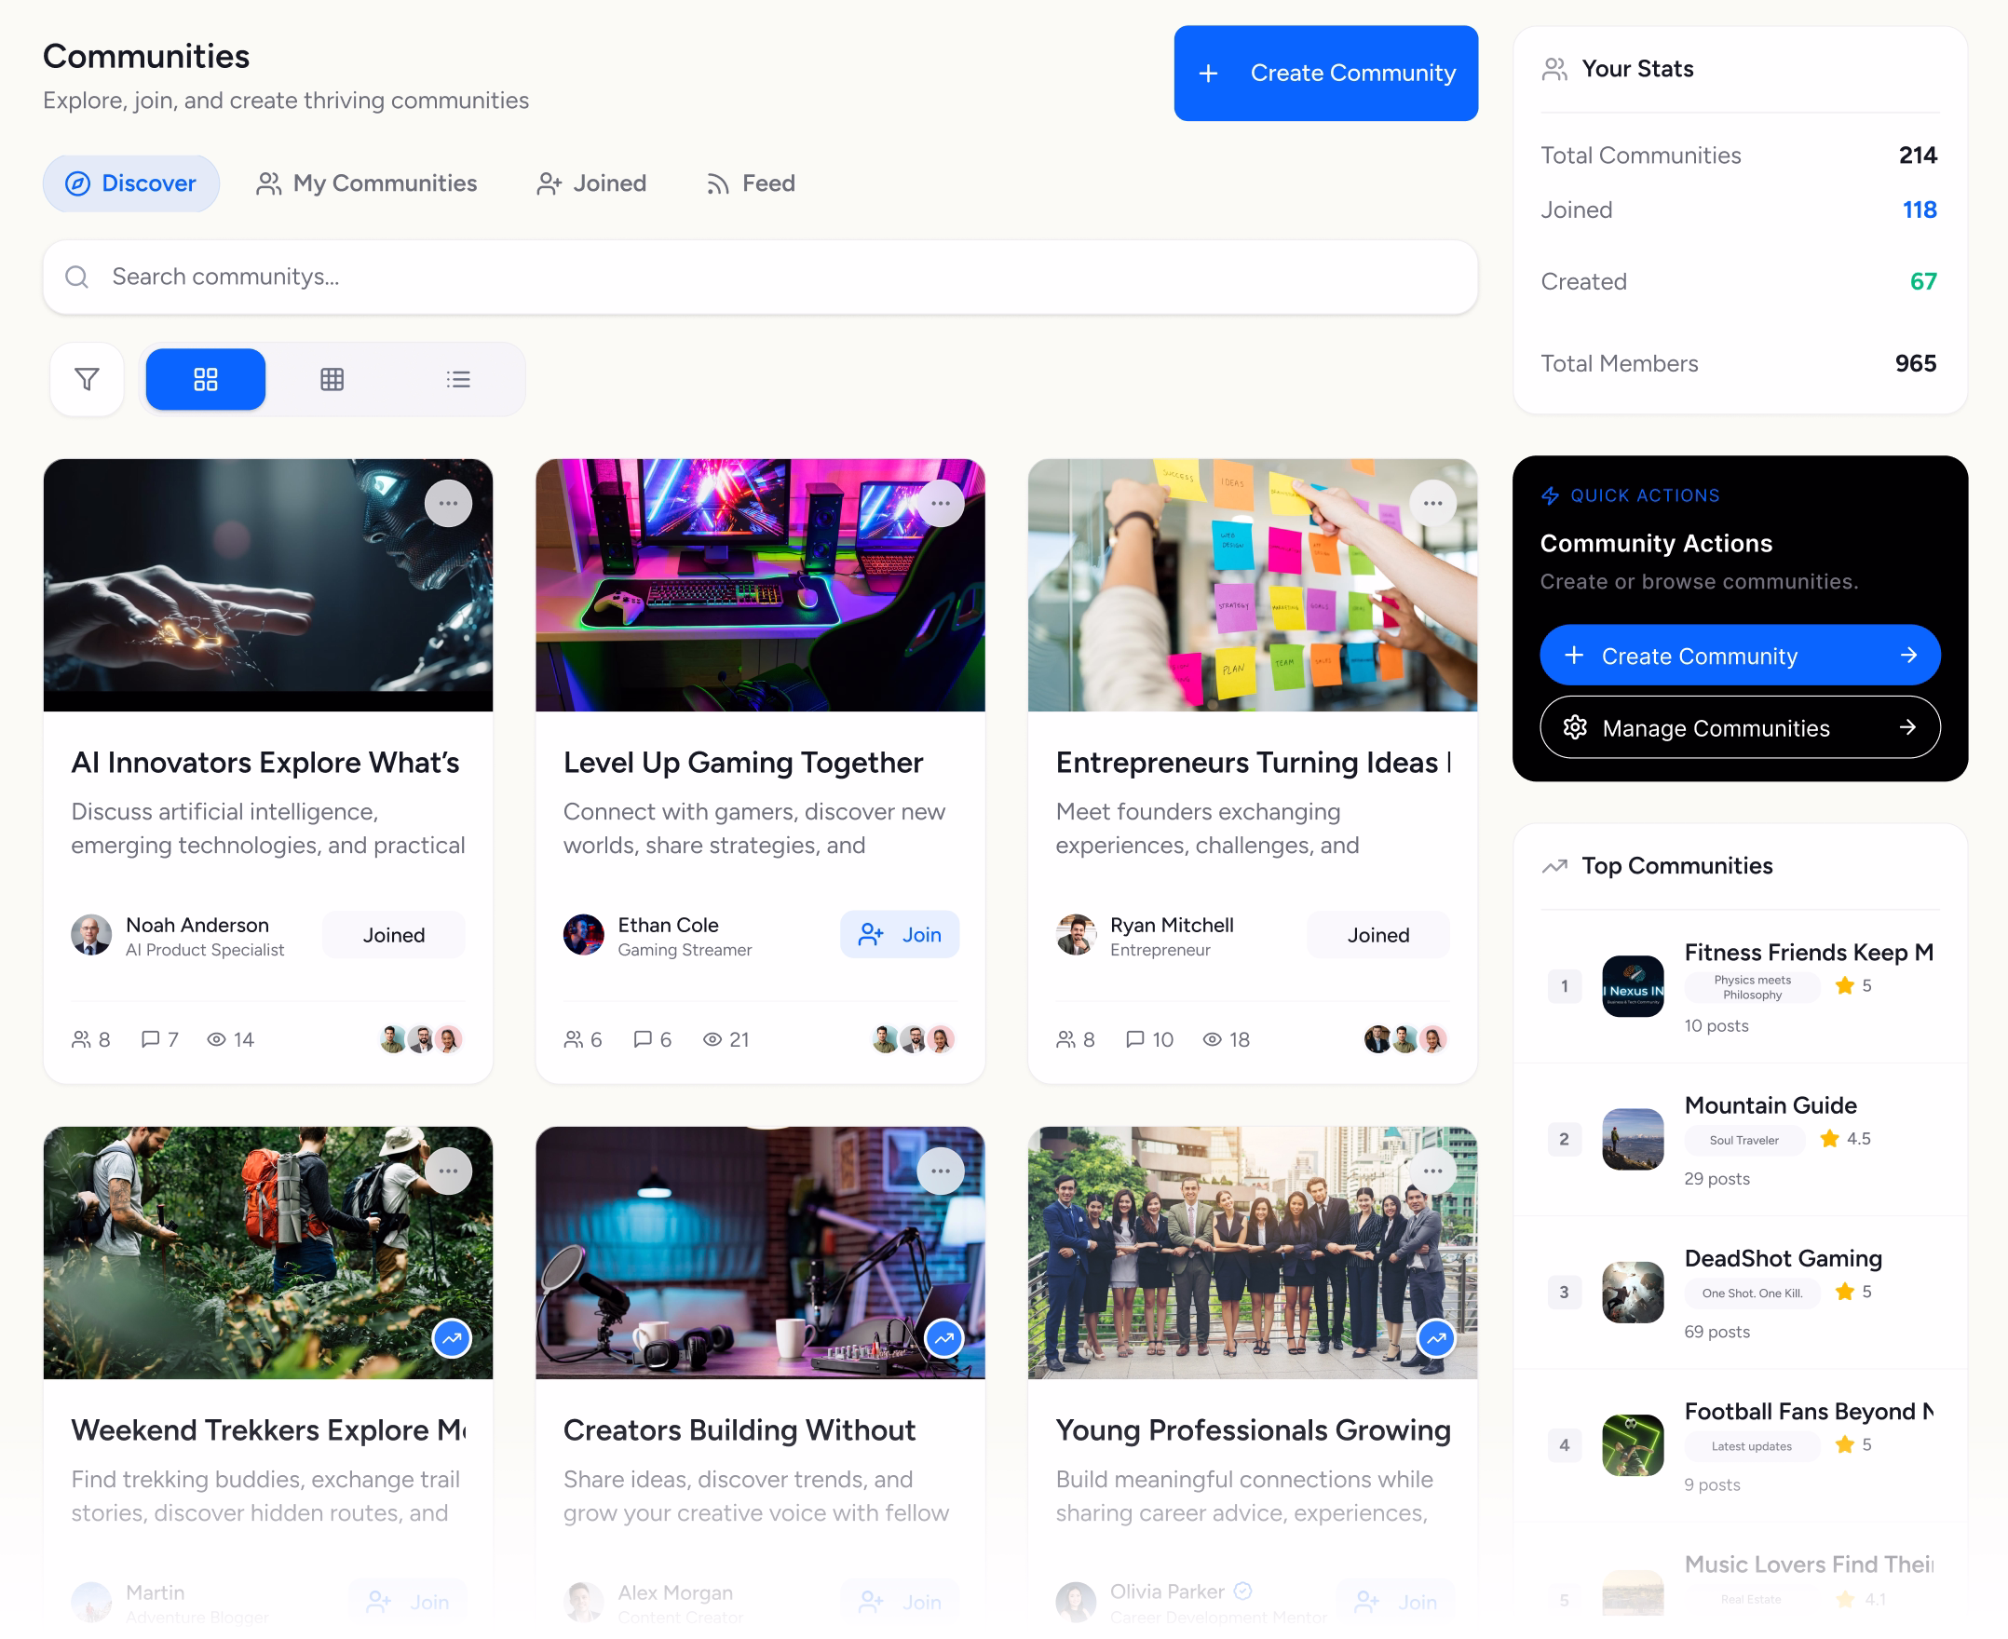Open the DeadShot Gaming community thumbnail

click(1634, 1292)
